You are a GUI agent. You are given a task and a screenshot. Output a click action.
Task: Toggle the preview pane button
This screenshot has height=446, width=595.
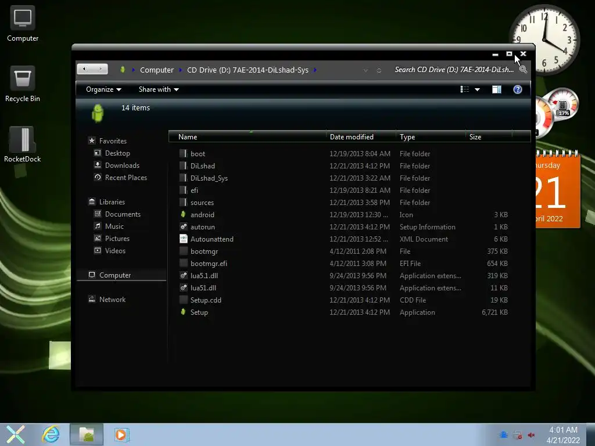[x=496, y=89]
